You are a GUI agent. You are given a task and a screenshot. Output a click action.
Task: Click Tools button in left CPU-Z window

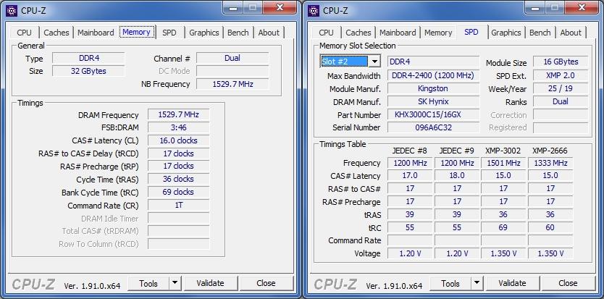click(x=148, y=283)
